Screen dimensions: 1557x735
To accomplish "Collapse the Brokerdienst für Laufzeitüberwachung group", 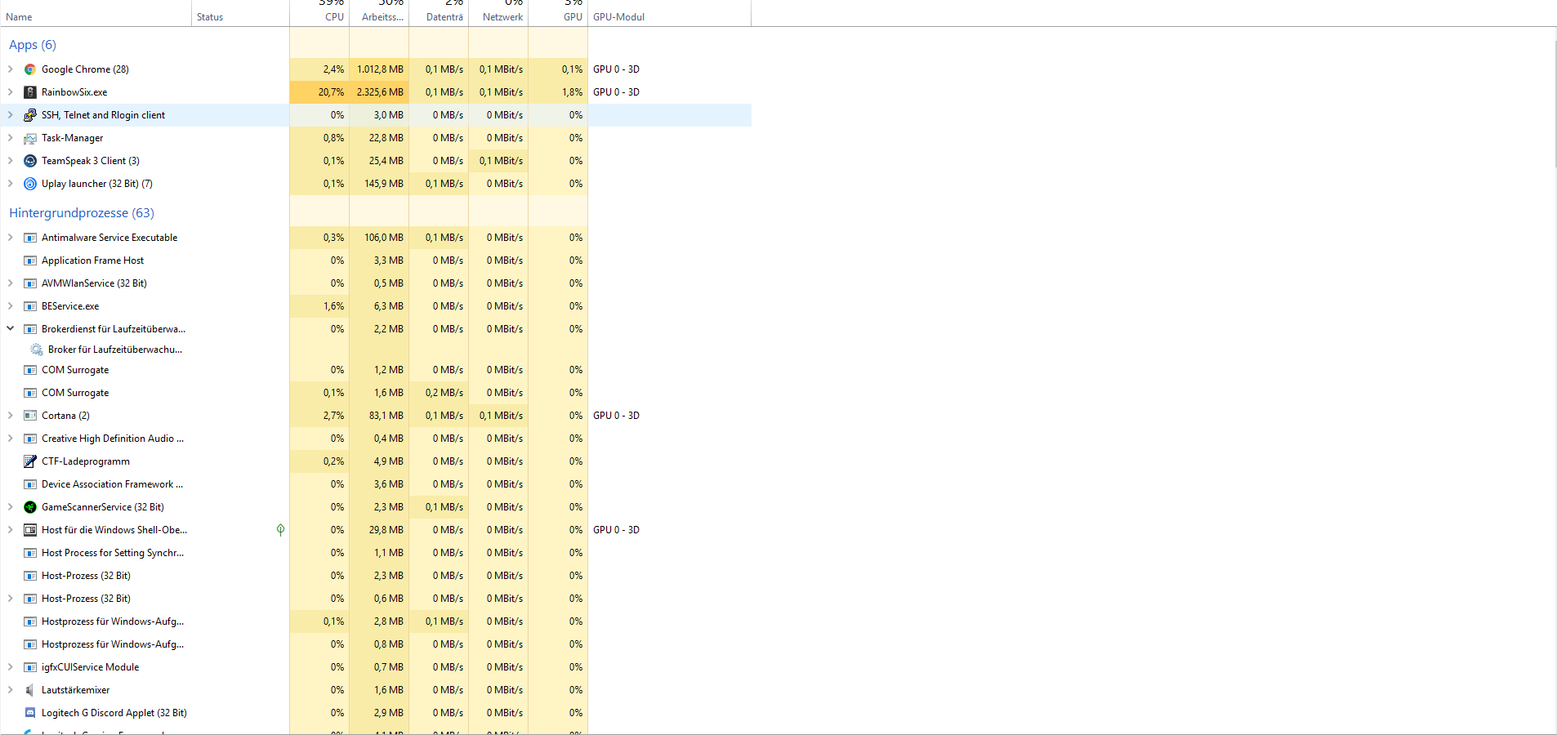I will point(11,329).
